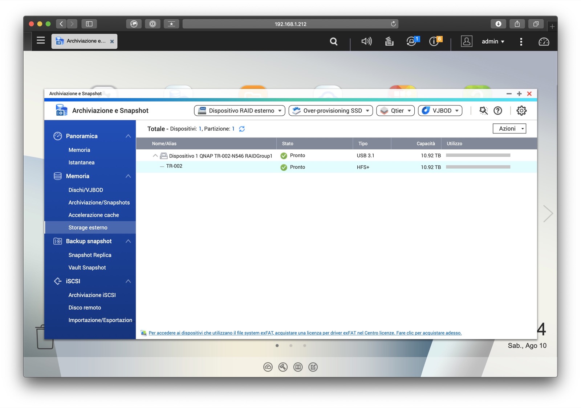Open the QTS search magnifier
The image size is (581, 408).
click(333, 42)
